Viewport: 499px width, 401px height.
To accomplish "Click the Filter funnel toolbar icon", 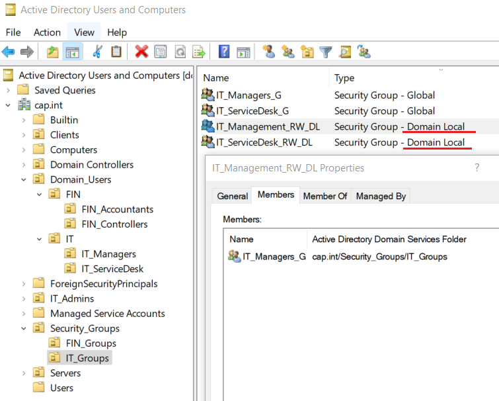I will coord(326,52).
